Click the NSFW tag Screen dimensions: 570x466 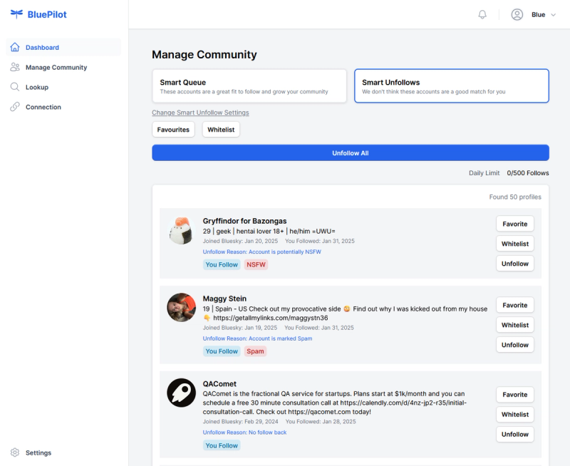[256, 264]
